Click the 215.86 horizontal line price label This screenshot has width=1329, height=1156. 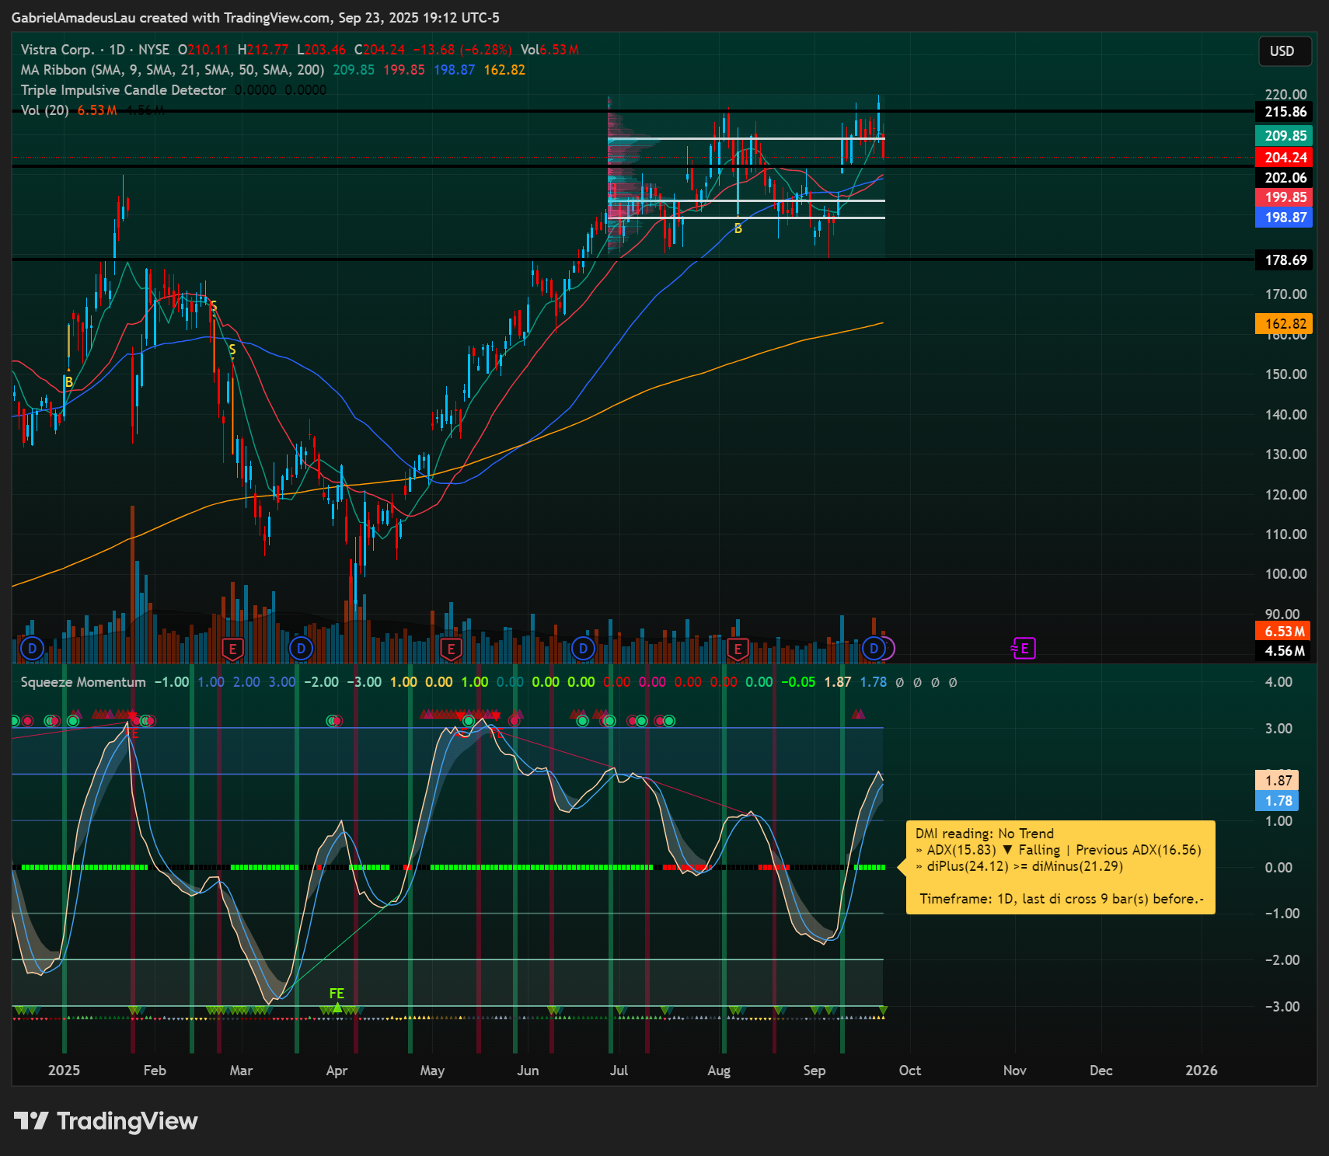click(1284, 112)
